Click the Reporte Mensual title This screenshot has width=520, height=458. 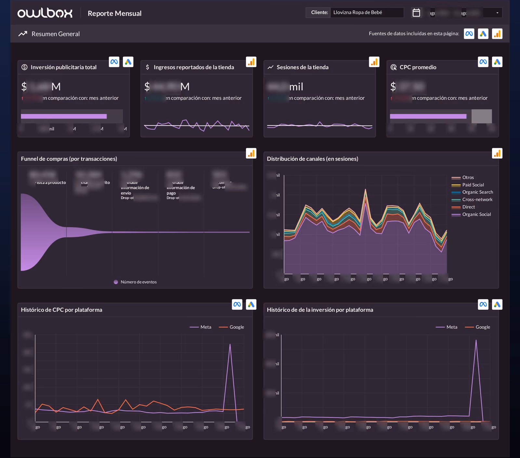115,13
